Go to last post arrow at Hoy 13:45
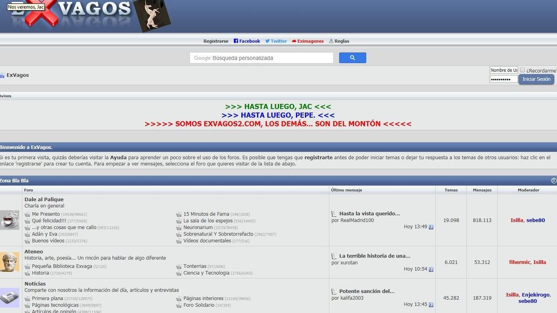This screenshot has height=313, width=557. tap(431, 305)
